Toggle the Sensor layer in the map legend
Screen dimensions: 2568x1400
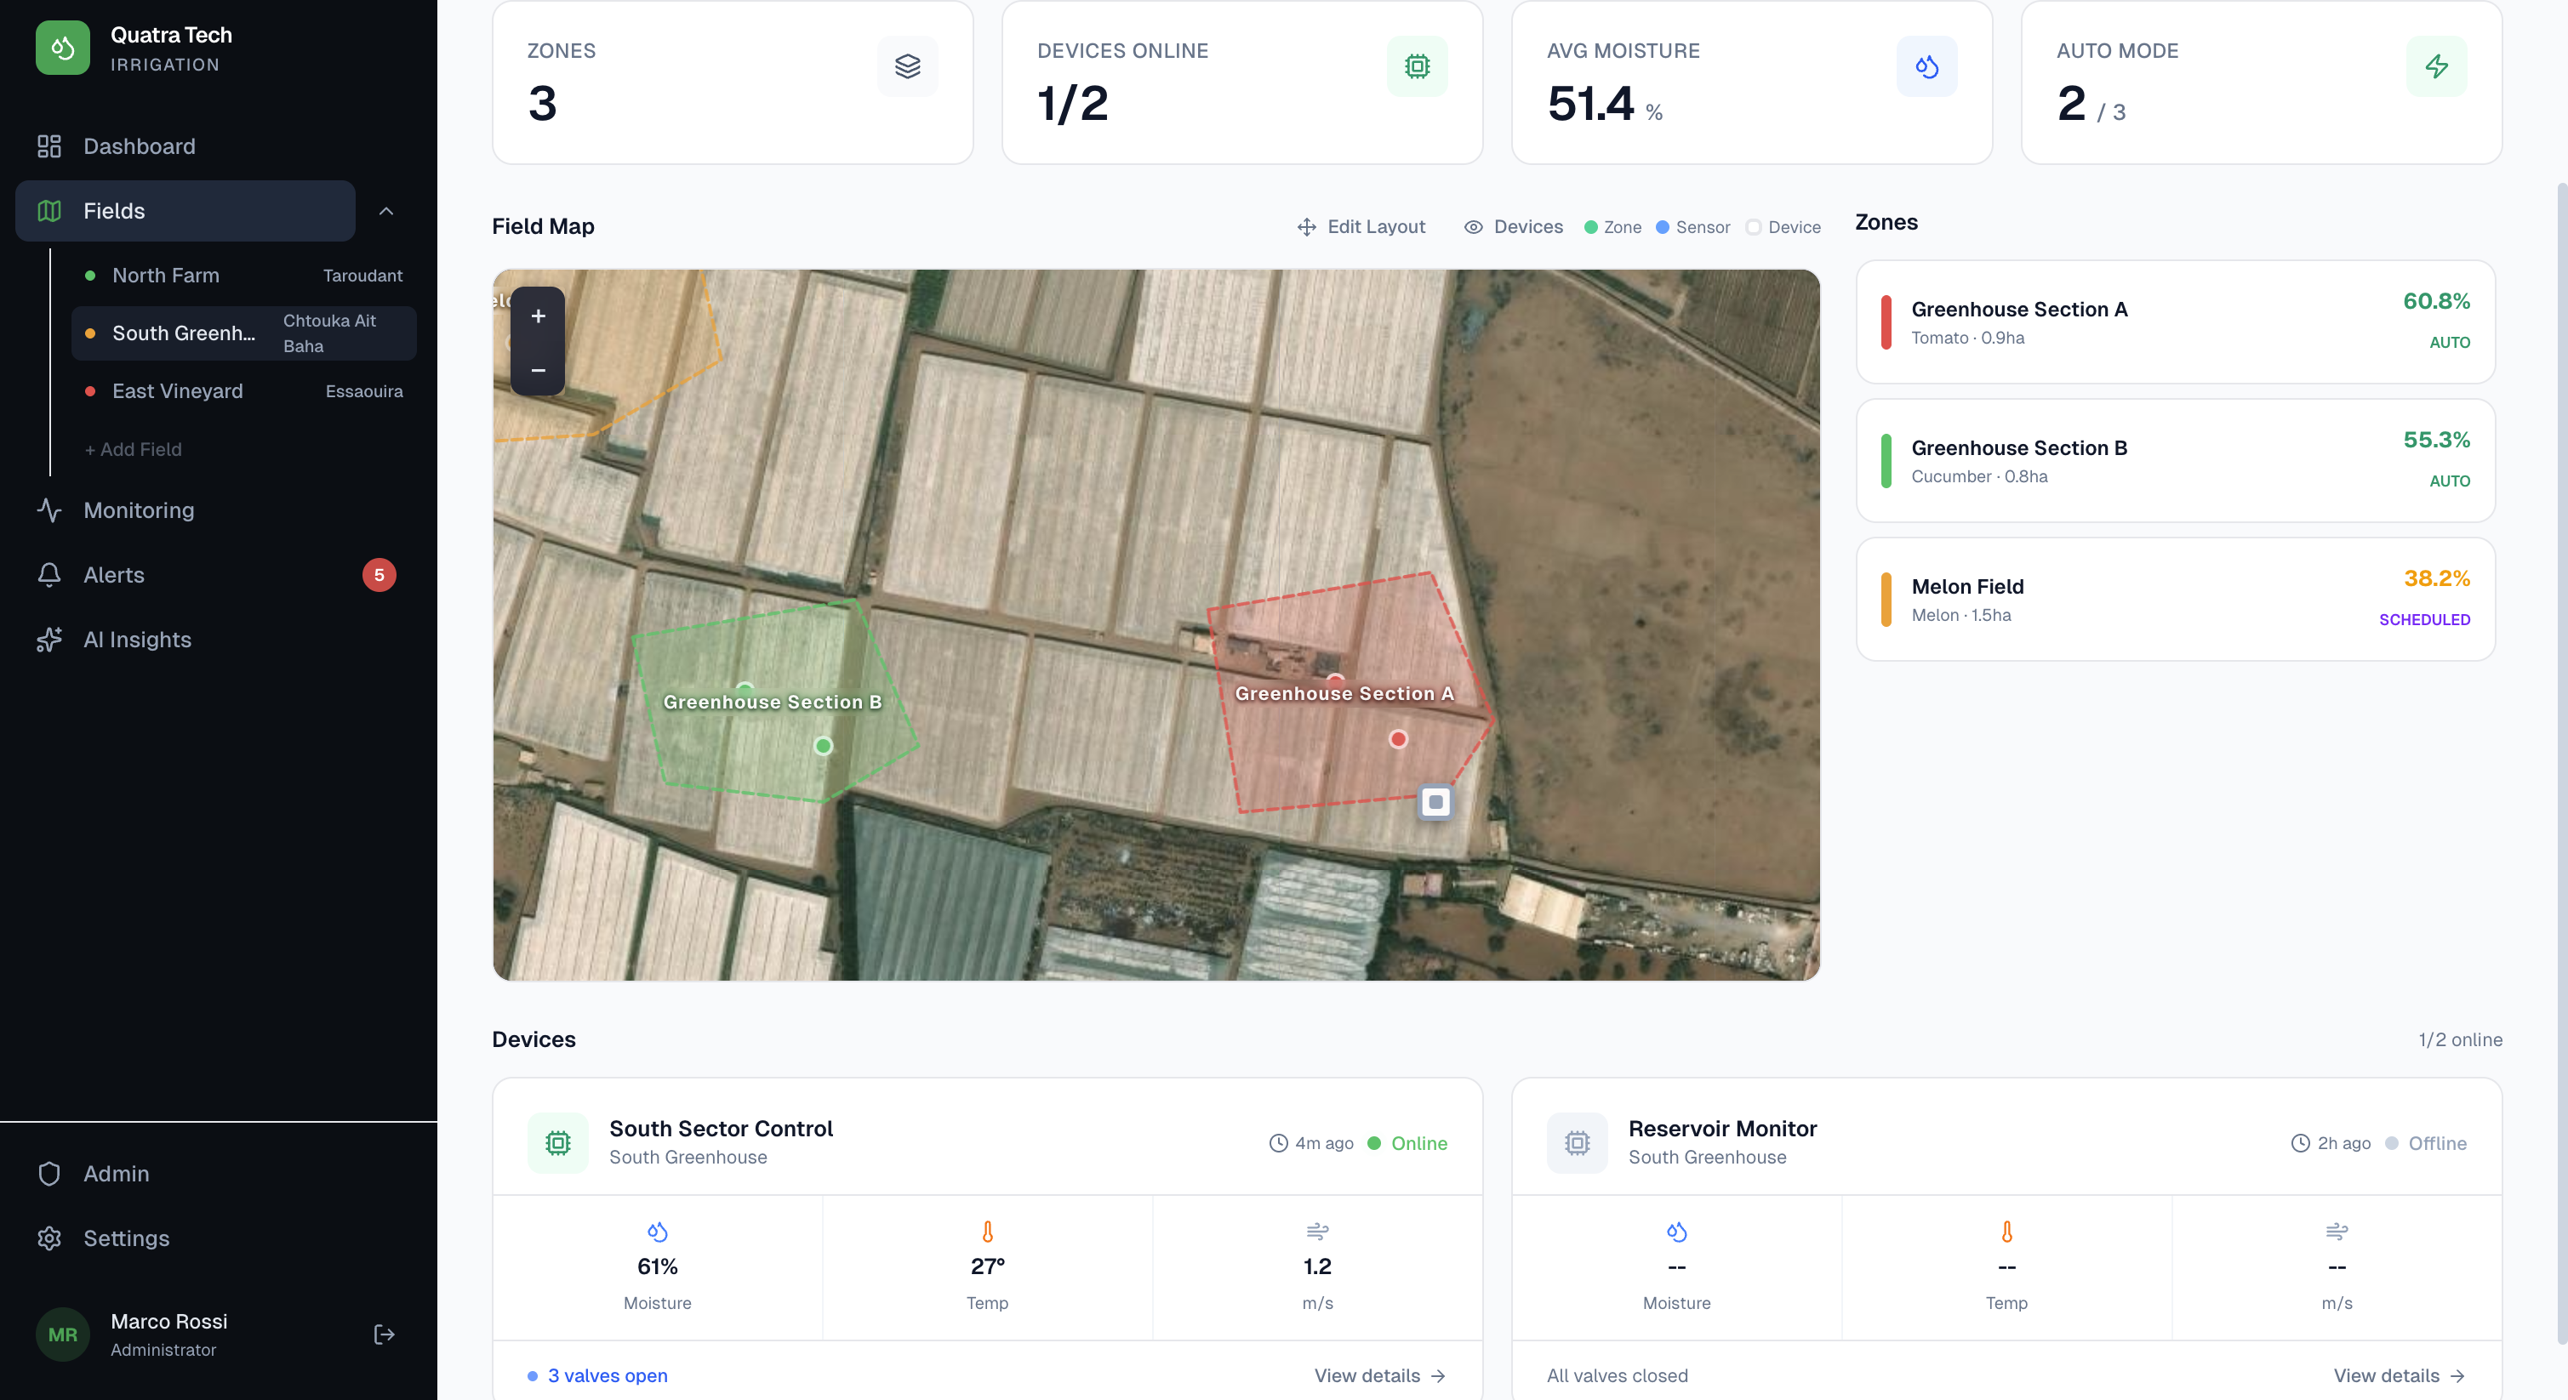coord(1662,227)
